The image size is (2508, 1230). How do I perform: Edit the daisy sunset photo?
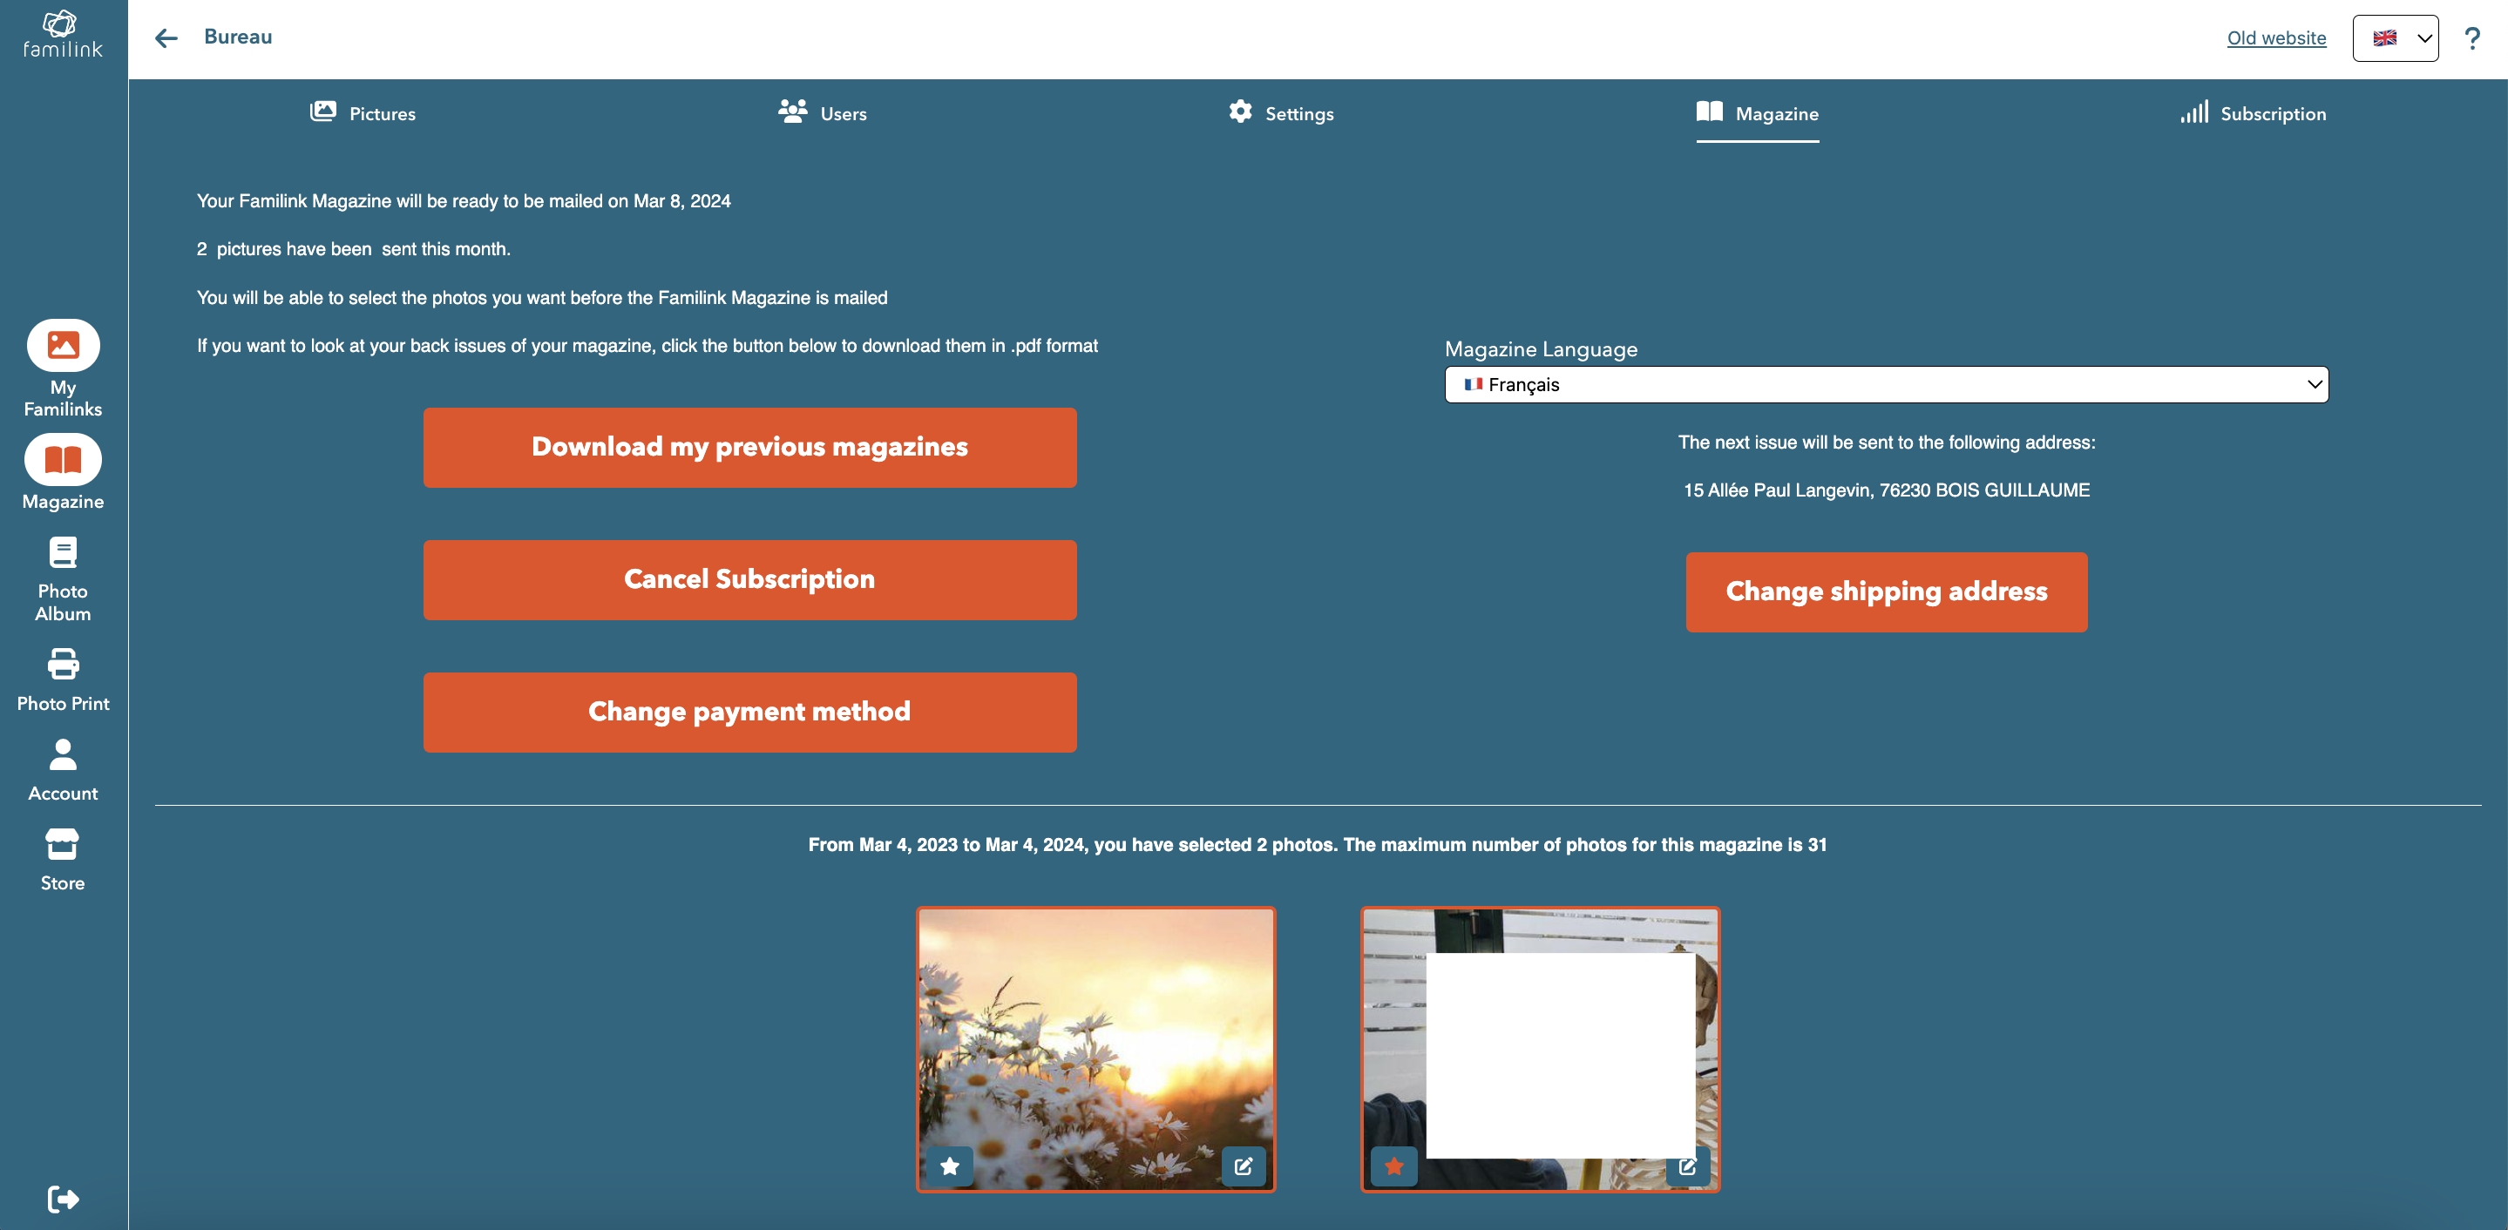pos(1244,1165)
